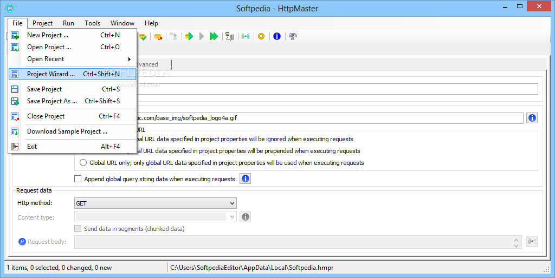The height and width of the screenshot is (278, 555).
Task: Click the green arrow between columns toolbar icon
Action: (246, 36)
